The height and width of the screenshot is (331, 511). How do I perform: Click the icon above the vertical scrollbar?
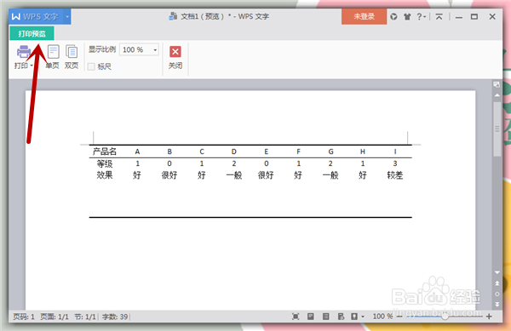click(497, 84)
